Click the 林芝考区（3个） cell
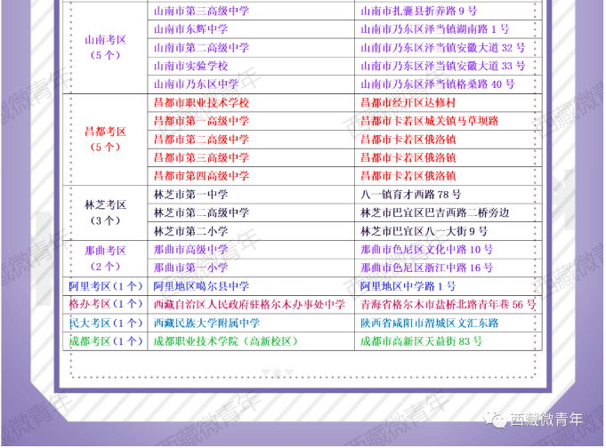The width and height of the screenshot is (606, 448). tap(105, 212)
